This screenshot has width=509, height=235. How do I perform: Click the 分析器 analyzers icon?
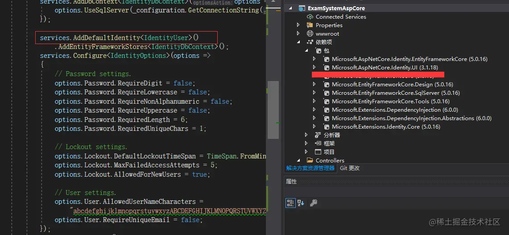click(x=318, y=135)
